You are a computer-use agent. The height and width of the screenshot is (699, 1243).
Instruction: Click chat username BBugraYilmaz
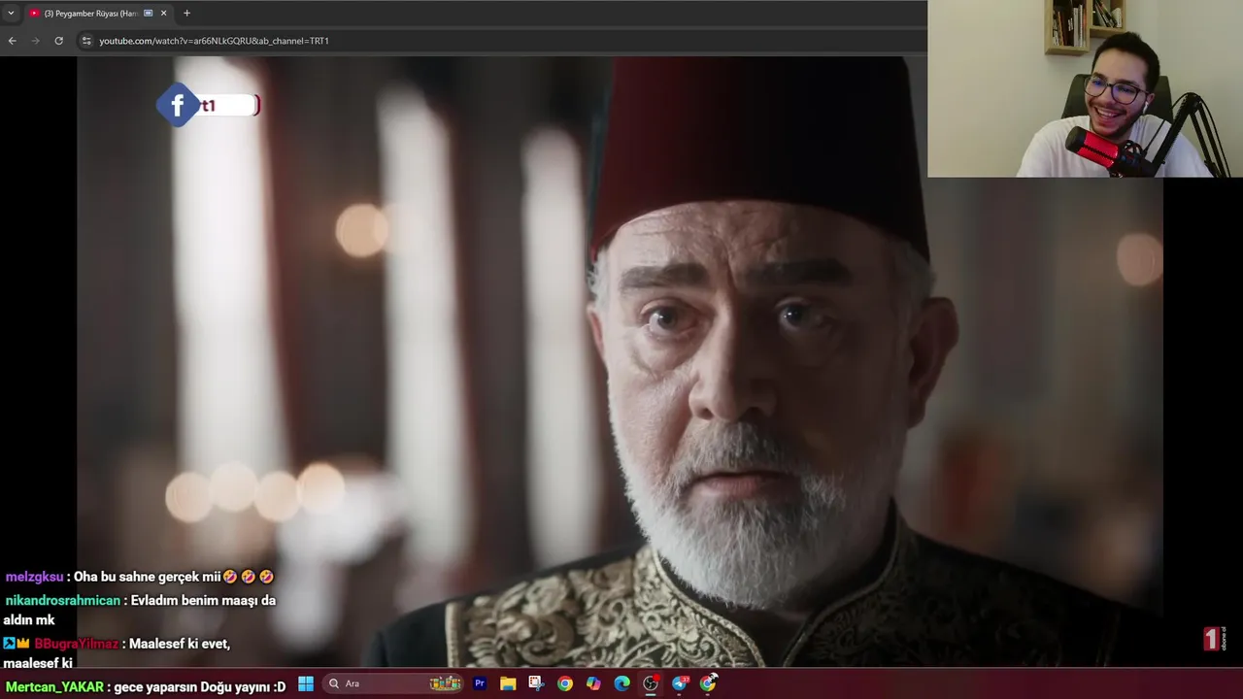point(77,644)
